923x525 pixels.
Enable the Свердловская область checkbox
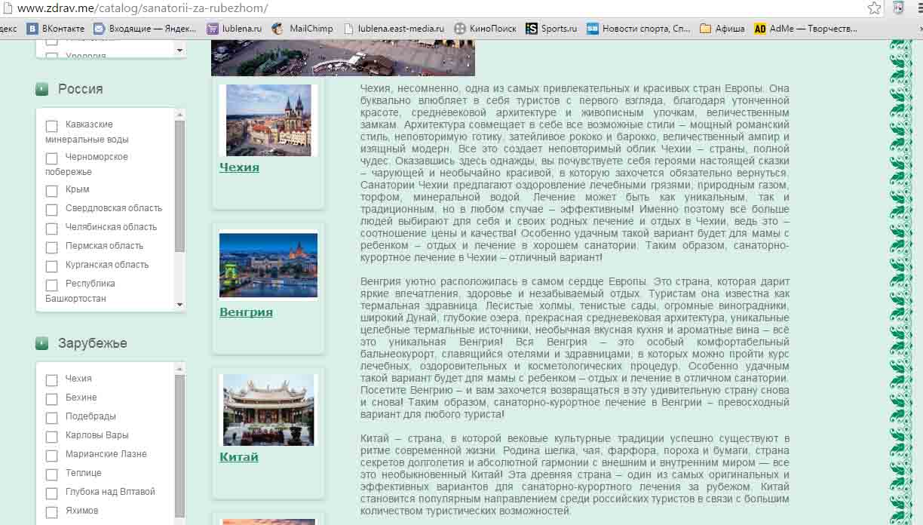coord(51,210)
